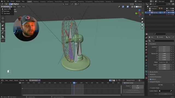
Task: Switch to the Modeling workspace tab
Action: [x=36, y=2]
